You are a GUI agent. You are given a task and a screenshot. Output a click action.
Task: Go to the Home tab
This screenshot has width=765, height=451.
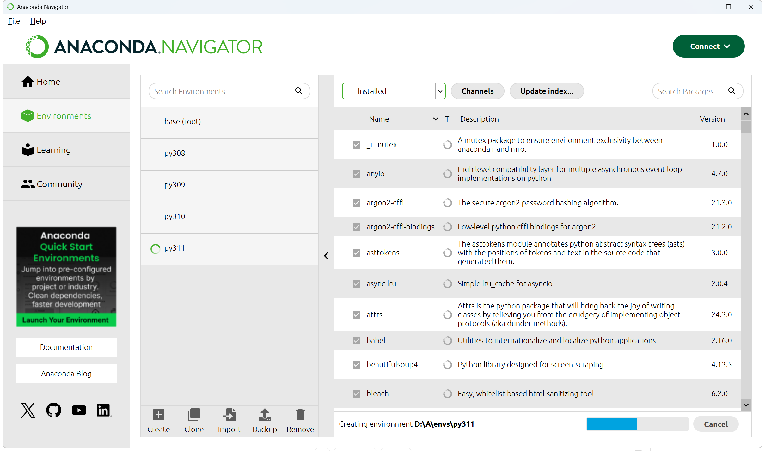(66, 82)
